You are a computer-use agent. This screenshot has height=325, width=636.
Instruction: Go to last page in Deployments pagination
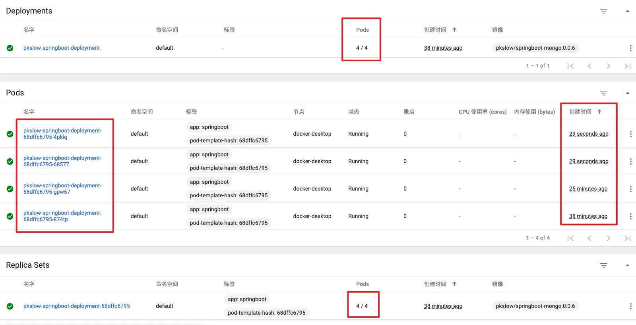click(x=628, y=66)
